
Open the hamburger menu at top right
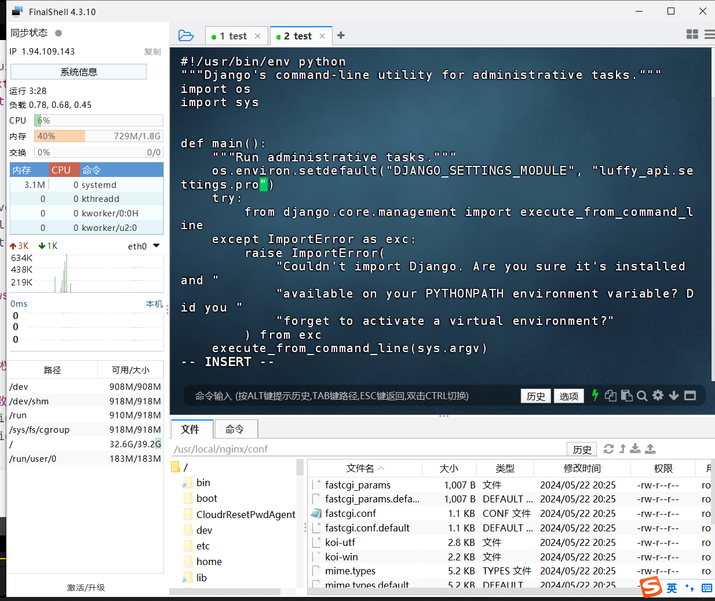pyautogui.click(x=710, y=35)
